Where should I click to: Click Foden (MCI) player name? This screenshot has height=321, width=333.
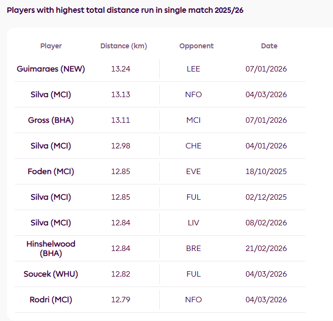[x=51, y=172]
